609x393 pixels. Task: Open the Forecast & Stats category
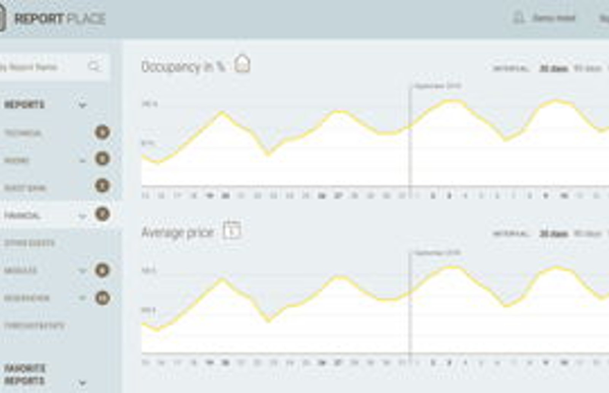click(34, 326)
